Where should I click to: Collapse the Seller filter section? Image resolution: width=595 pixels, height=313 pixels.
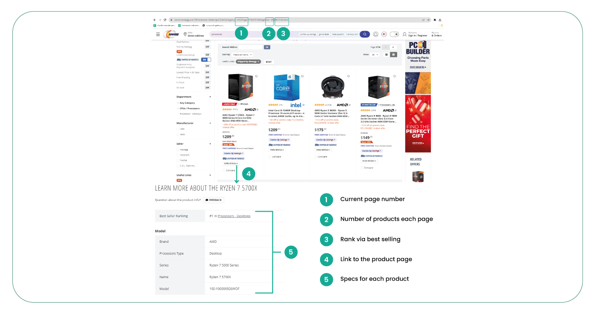[210, 144]
